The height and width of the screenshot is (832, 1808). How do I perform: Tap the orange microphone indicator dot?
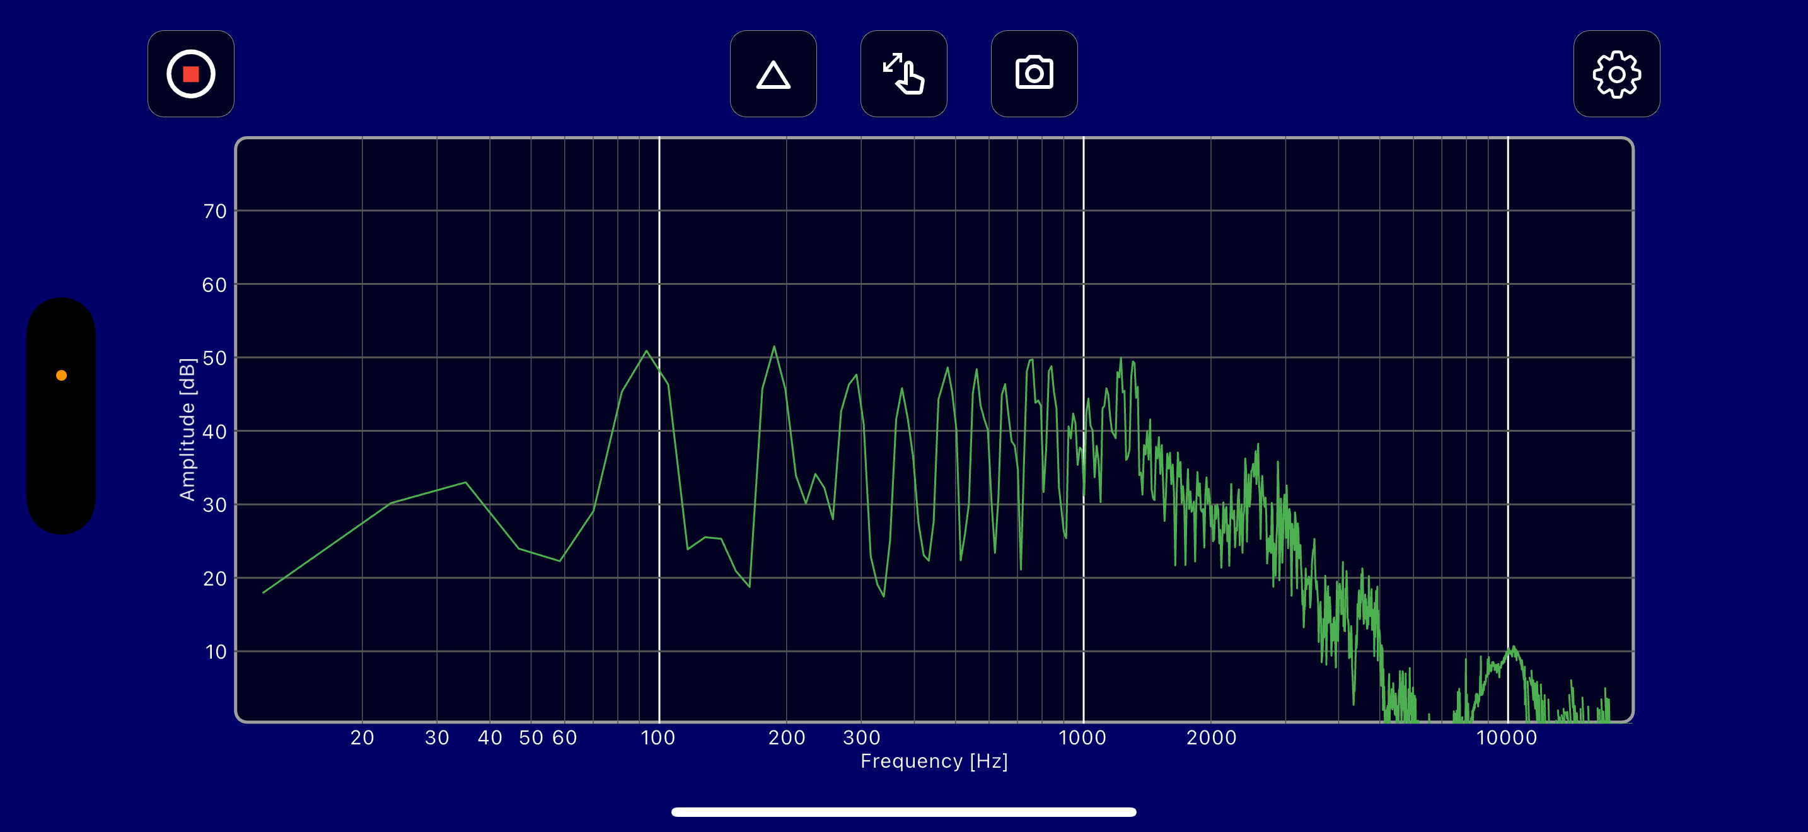(x=61, y=375)
